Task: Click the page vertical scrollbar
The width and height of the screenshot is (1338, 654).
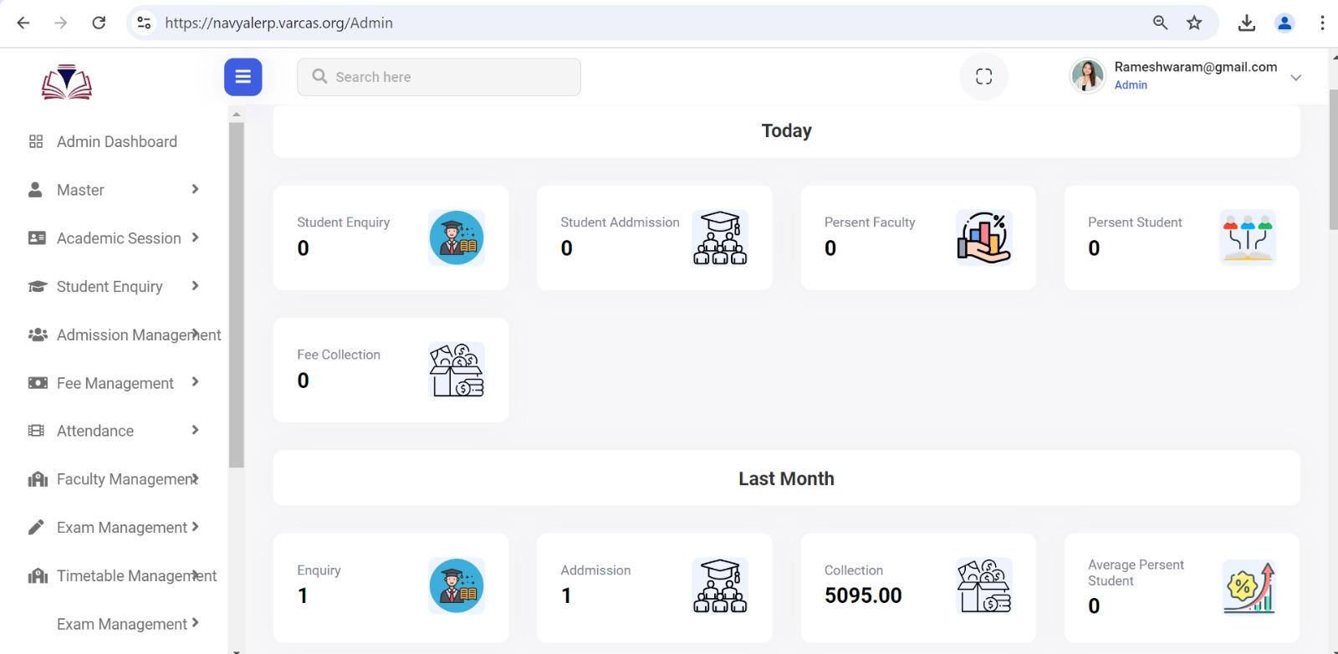Action: coord(1333,159)
